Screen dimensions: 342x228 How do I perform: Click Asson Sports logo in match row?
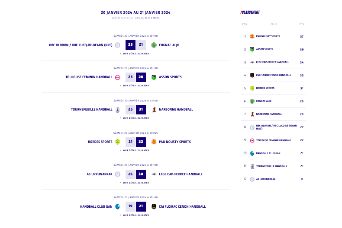[x=154, y=77]
